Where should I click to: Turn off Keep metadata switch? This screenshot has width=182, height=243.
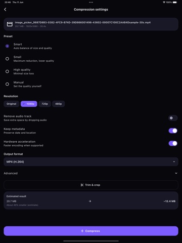pos(173,131)
